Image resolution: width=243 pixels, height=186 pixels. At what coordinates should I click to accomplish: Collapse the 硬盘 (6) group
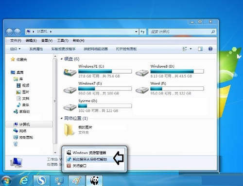tap(62, 59)
